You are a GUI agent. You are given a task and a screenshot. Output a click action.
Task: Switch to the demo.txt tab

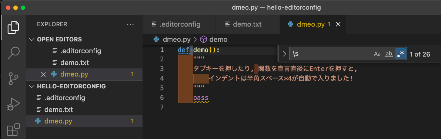click(248, 24)
